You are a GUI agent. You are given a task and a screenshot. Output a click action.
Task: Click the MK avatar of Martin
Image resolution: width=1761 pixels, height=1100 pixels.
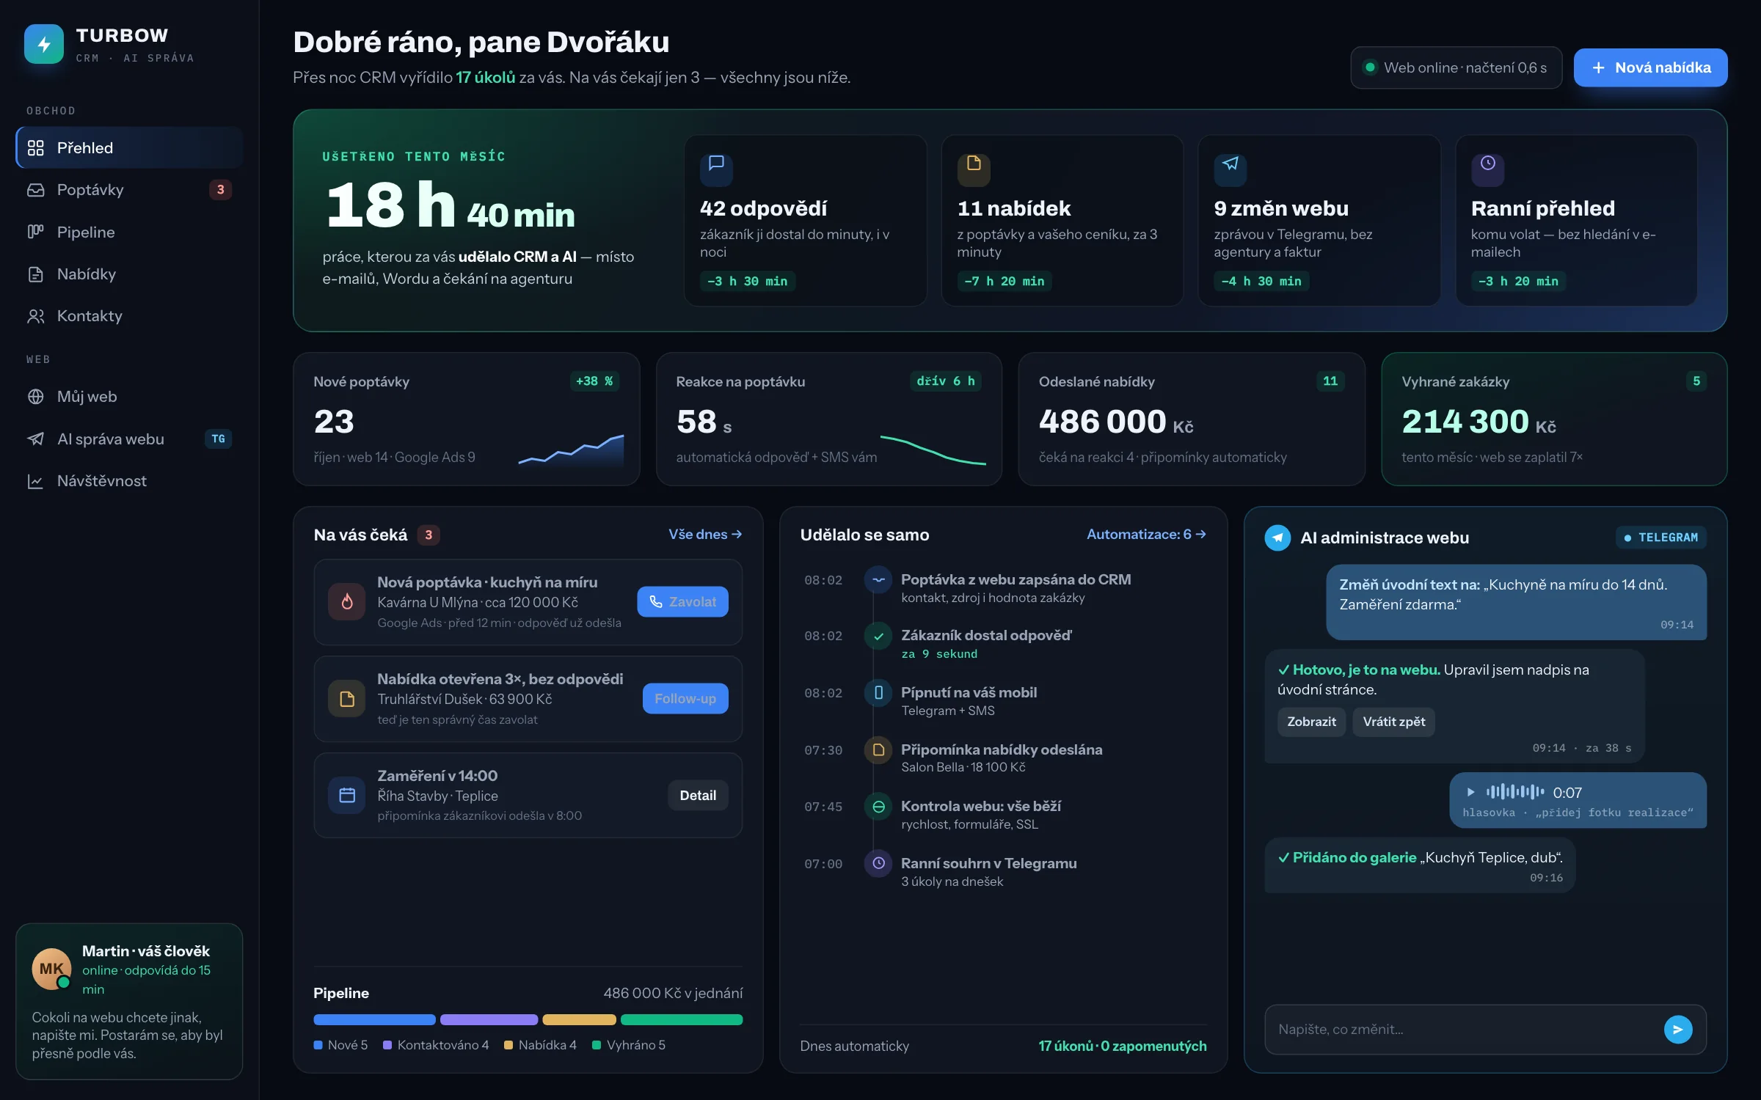pyautogui.click(x=51, y=969)
